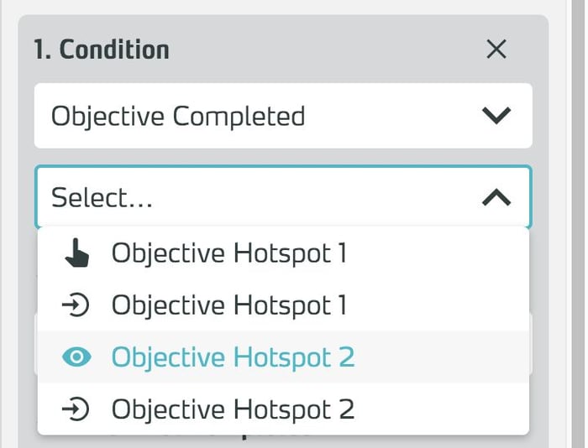Click the down chevron on Objective Completed

[x=496, y=116]
